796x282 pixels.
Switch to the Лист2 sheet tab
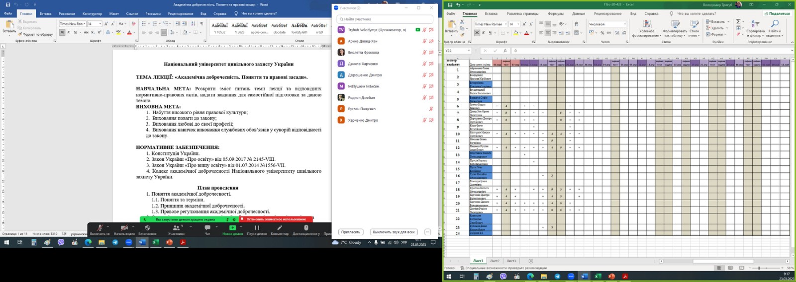click(495, 261)
